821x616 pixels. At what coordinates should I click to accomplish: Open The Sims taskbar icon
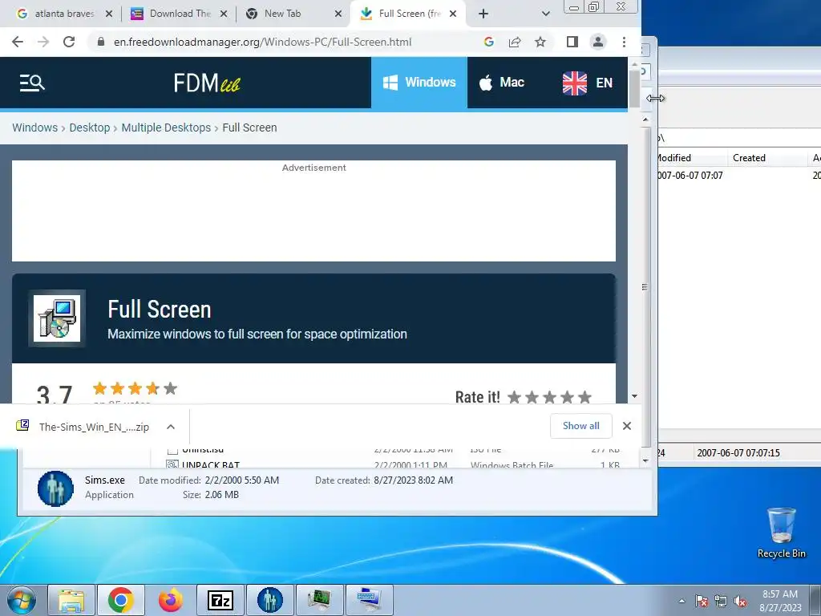[269, 600]
